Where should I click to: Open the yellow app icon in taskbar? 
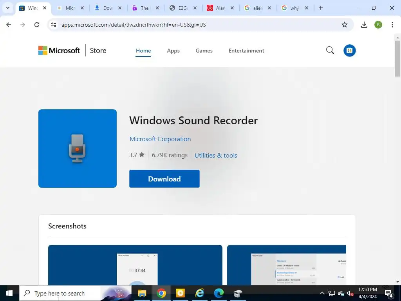click(180, 293)
